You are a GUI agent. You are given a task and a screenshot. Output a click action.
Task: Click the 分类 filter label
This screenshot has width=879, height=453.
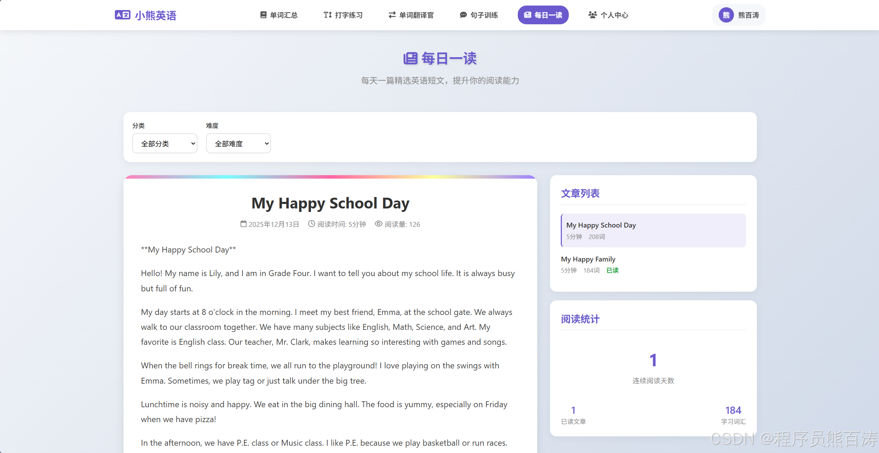pyautogui.click(x=138, y=126)
